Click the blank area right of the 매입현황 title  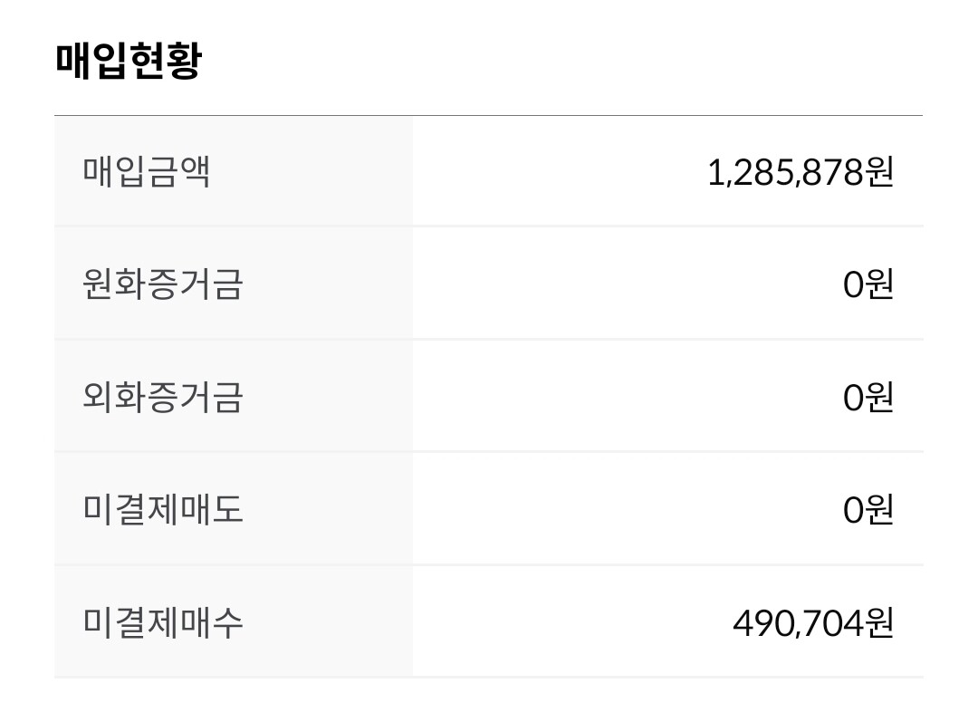click(561, 62)
